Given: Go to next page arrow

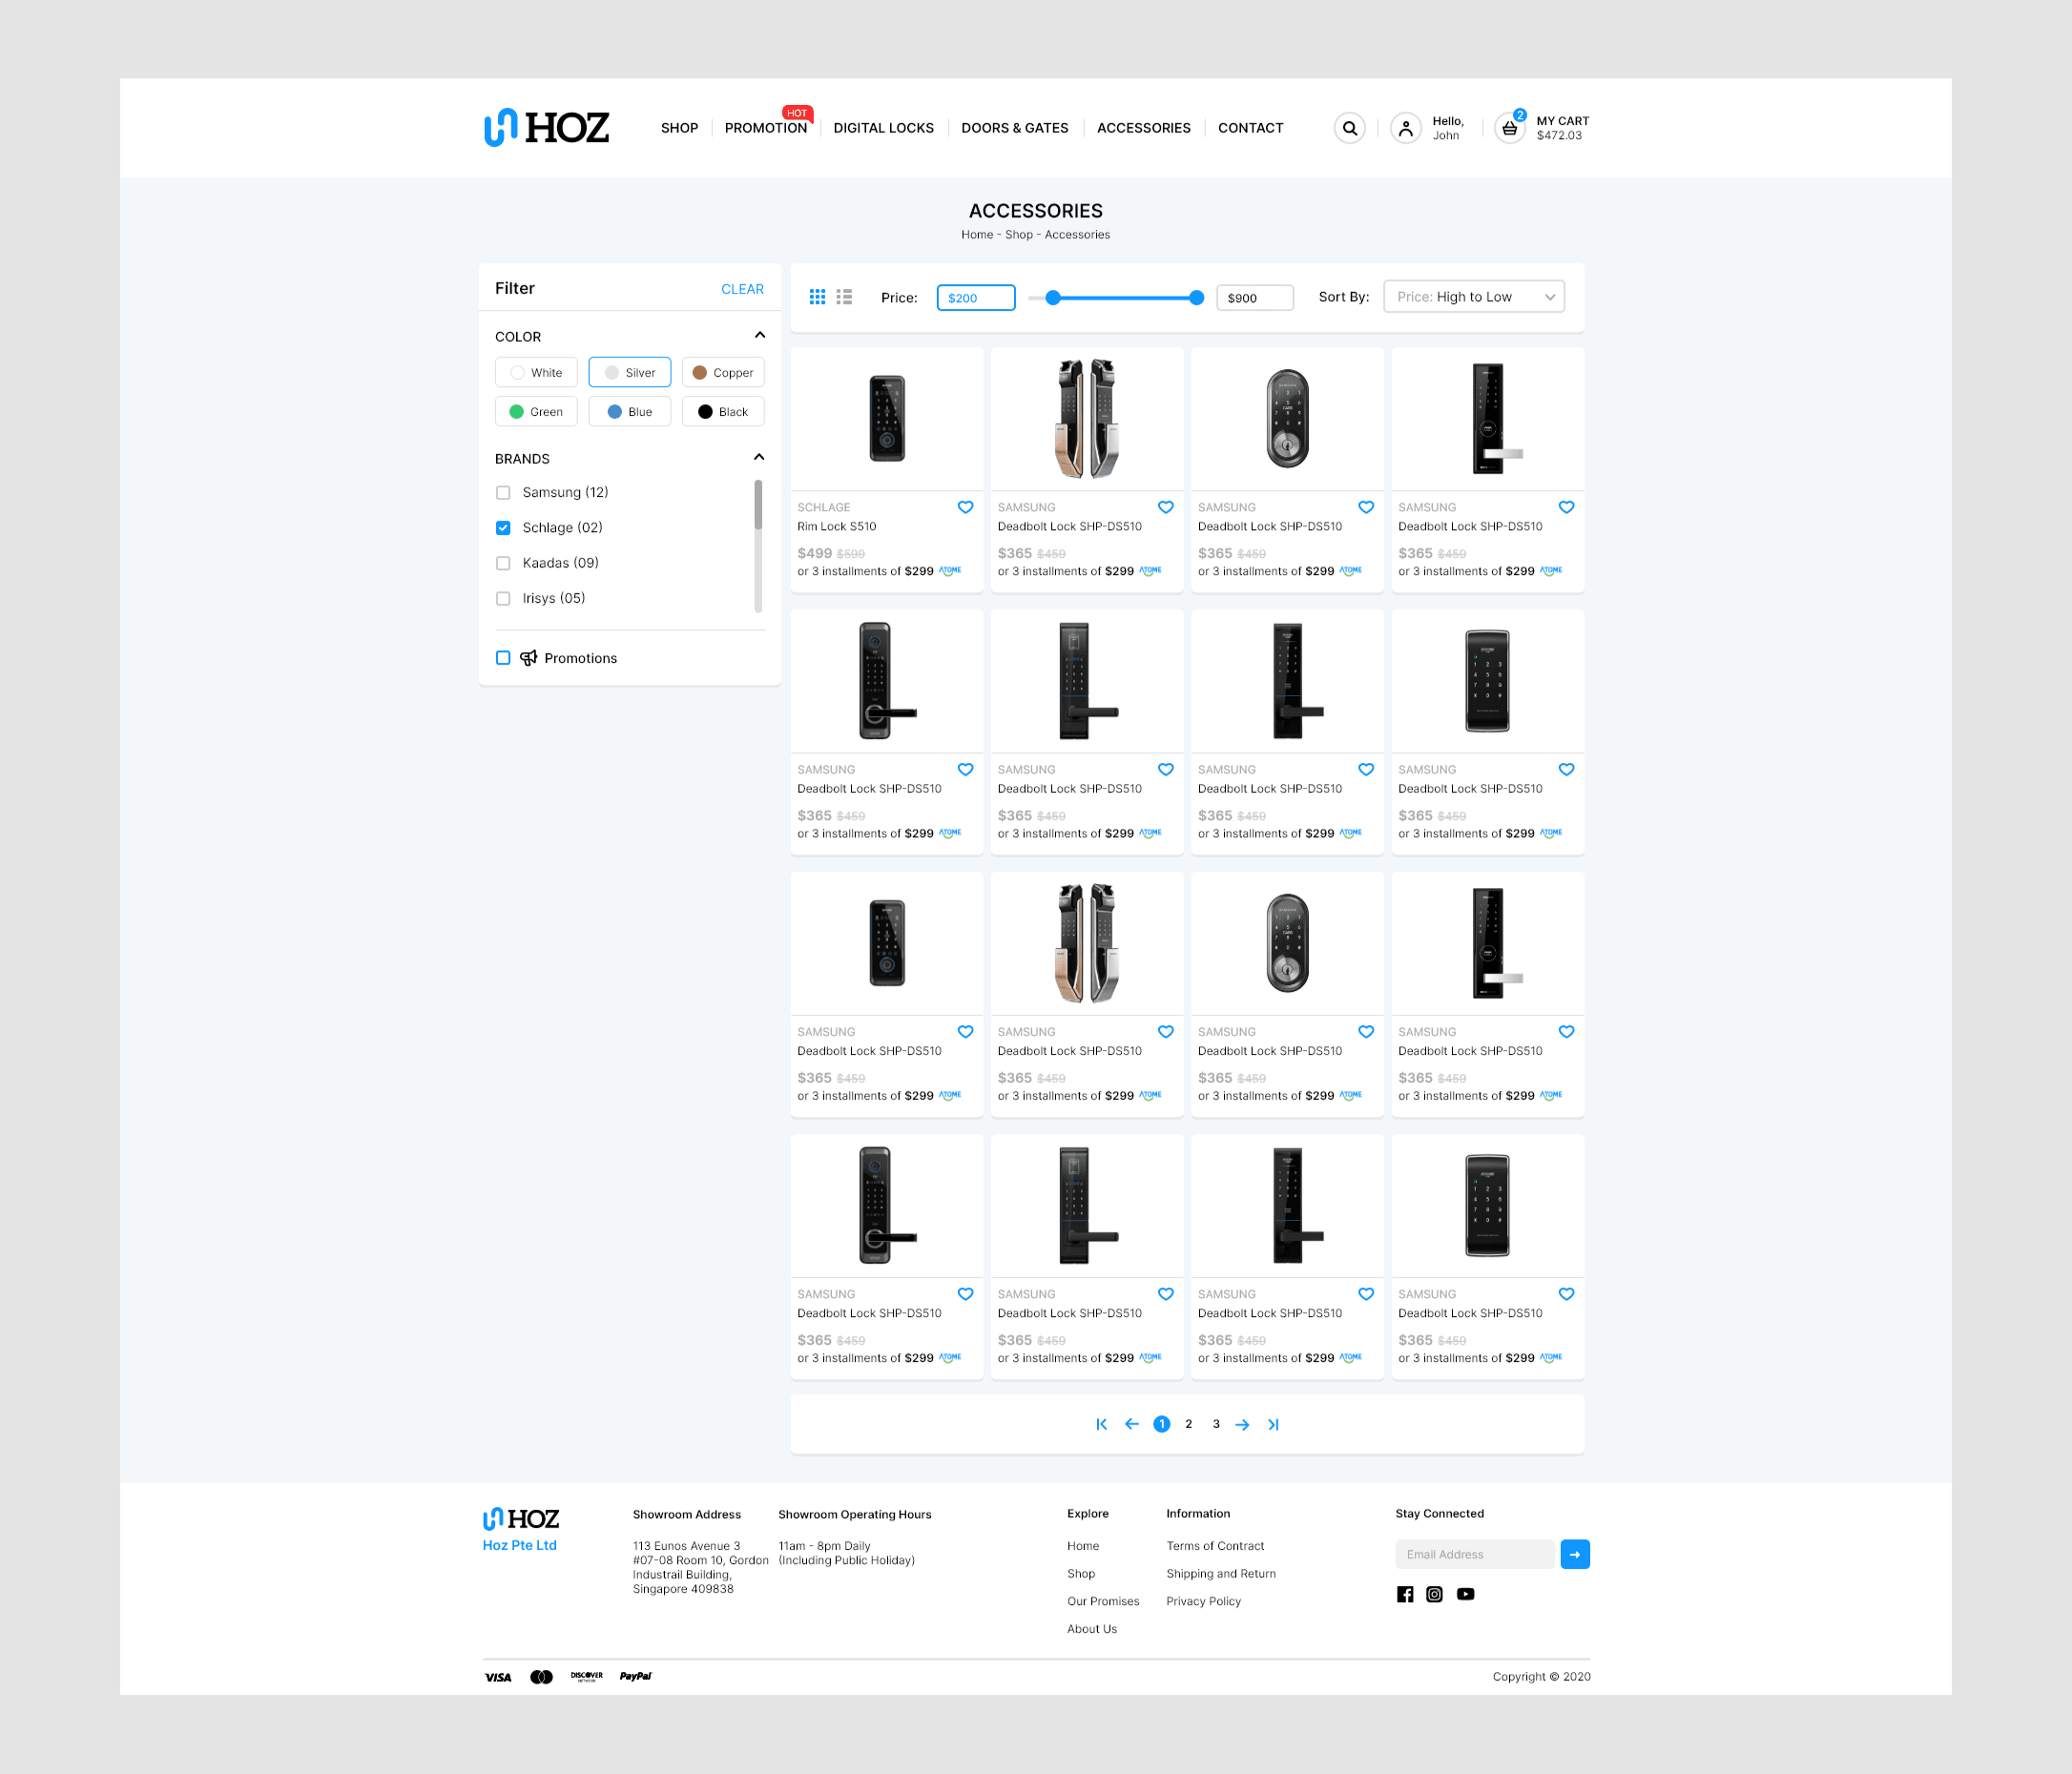Looking at the screenshot, I should 1242,1424.
